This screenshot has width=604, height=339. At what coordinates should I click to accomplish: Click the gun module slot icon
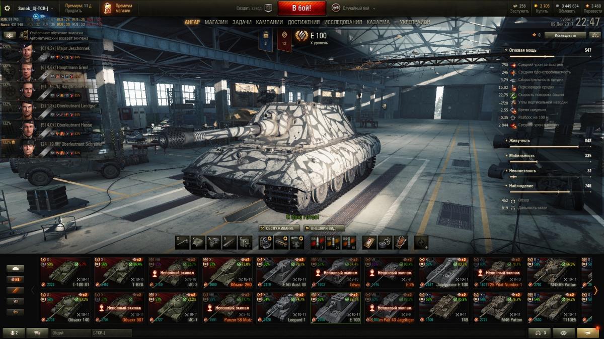pyautogui.click(x=182, y=243)
